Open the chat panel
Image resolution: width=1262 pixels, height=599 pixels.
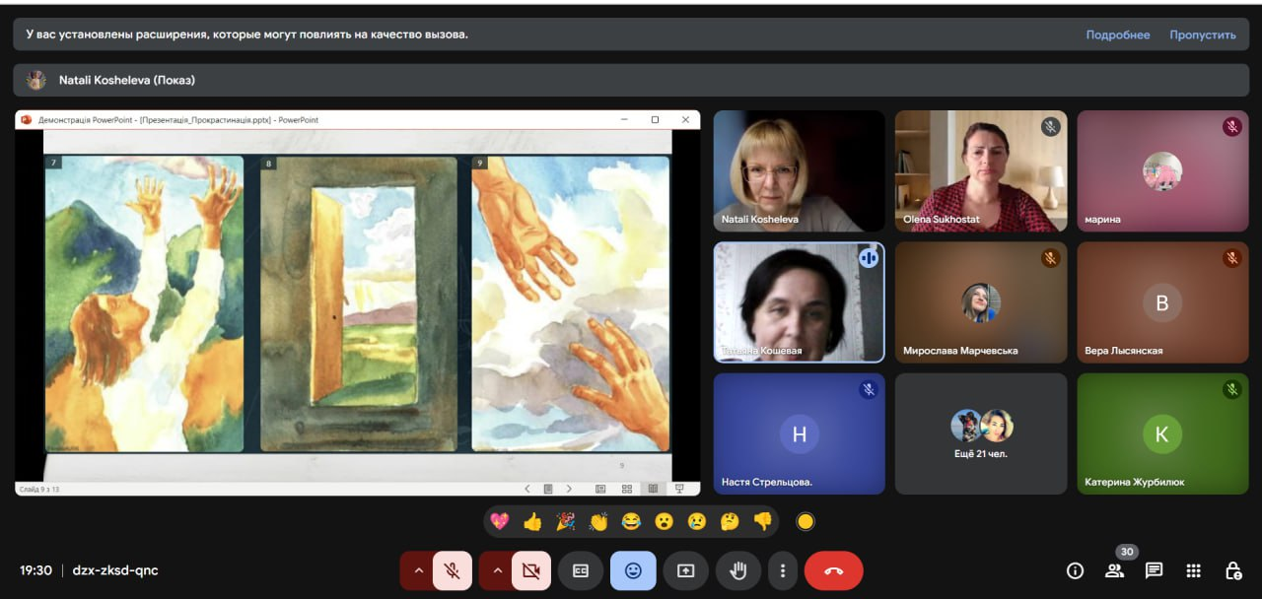pos(1154,570)
